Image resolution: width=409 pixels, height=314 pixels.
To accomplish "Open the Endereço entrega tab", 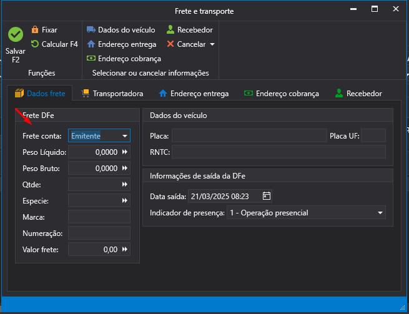I will click(x=194, y=94).
